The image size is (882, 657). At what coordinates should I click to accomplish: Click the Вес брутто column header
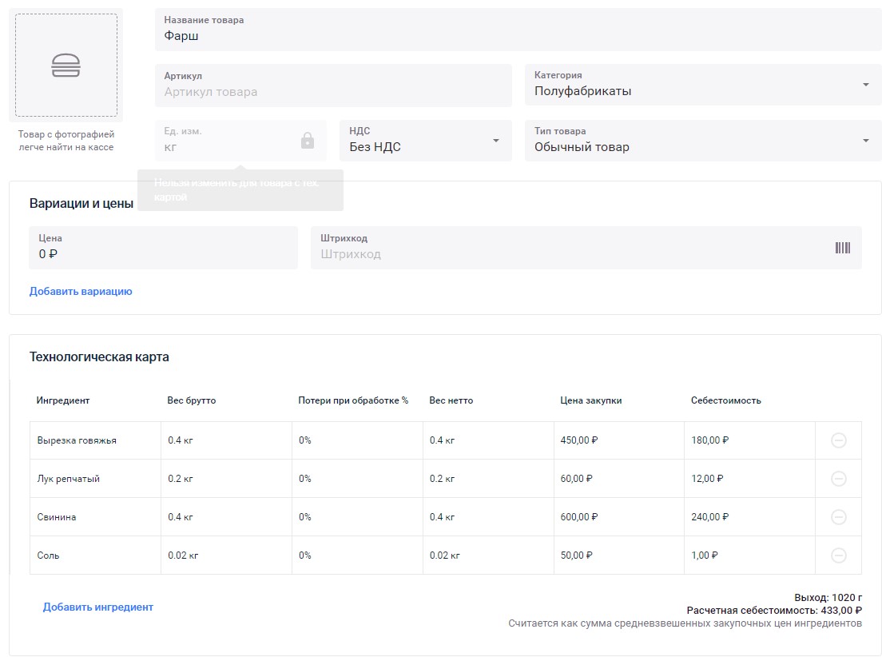click(x=191, y=400)
